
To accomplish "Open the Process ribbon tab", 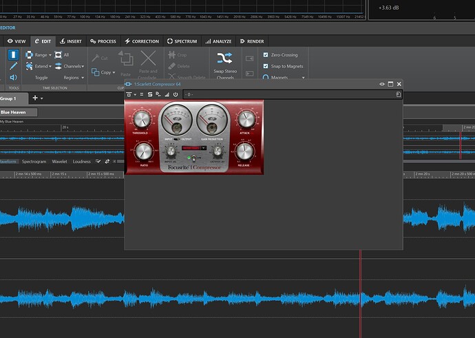I will 102,41.
